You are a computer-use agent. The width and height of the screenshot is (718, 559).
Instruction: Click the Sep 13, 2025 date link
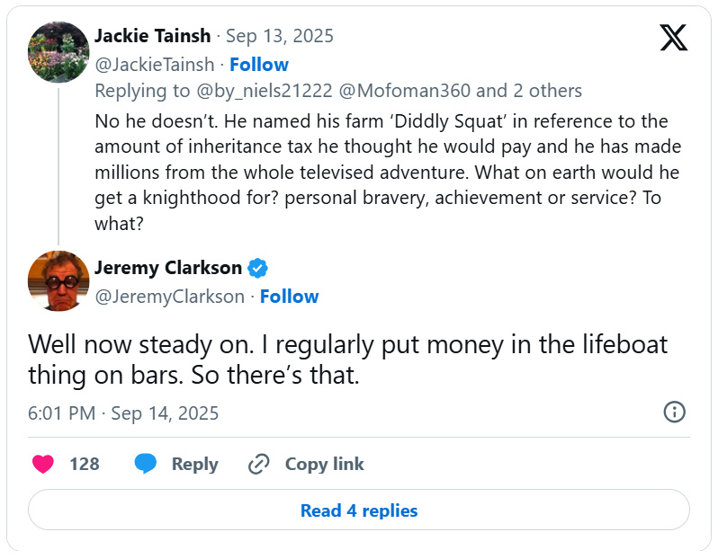[x=279, y=36]
